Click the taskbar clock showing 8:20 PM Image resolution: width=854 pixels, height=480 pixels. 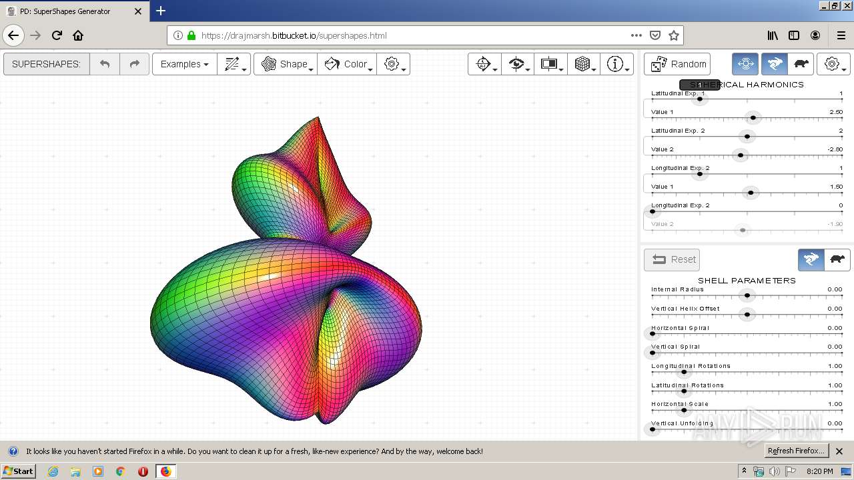tap(820, 471)
